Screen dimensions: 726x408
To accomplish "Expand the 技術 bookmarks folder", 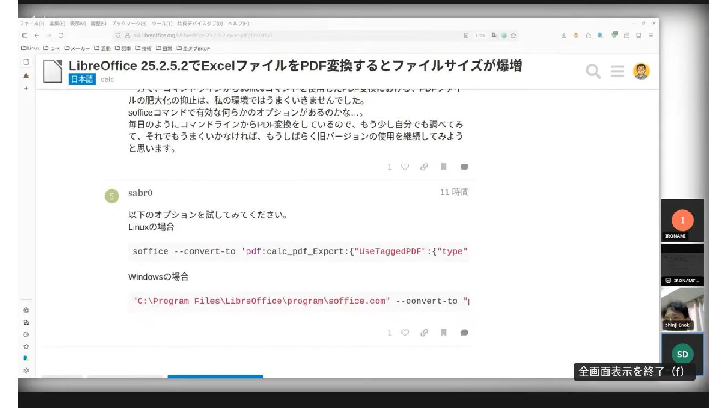I will [x=143, y=48].
